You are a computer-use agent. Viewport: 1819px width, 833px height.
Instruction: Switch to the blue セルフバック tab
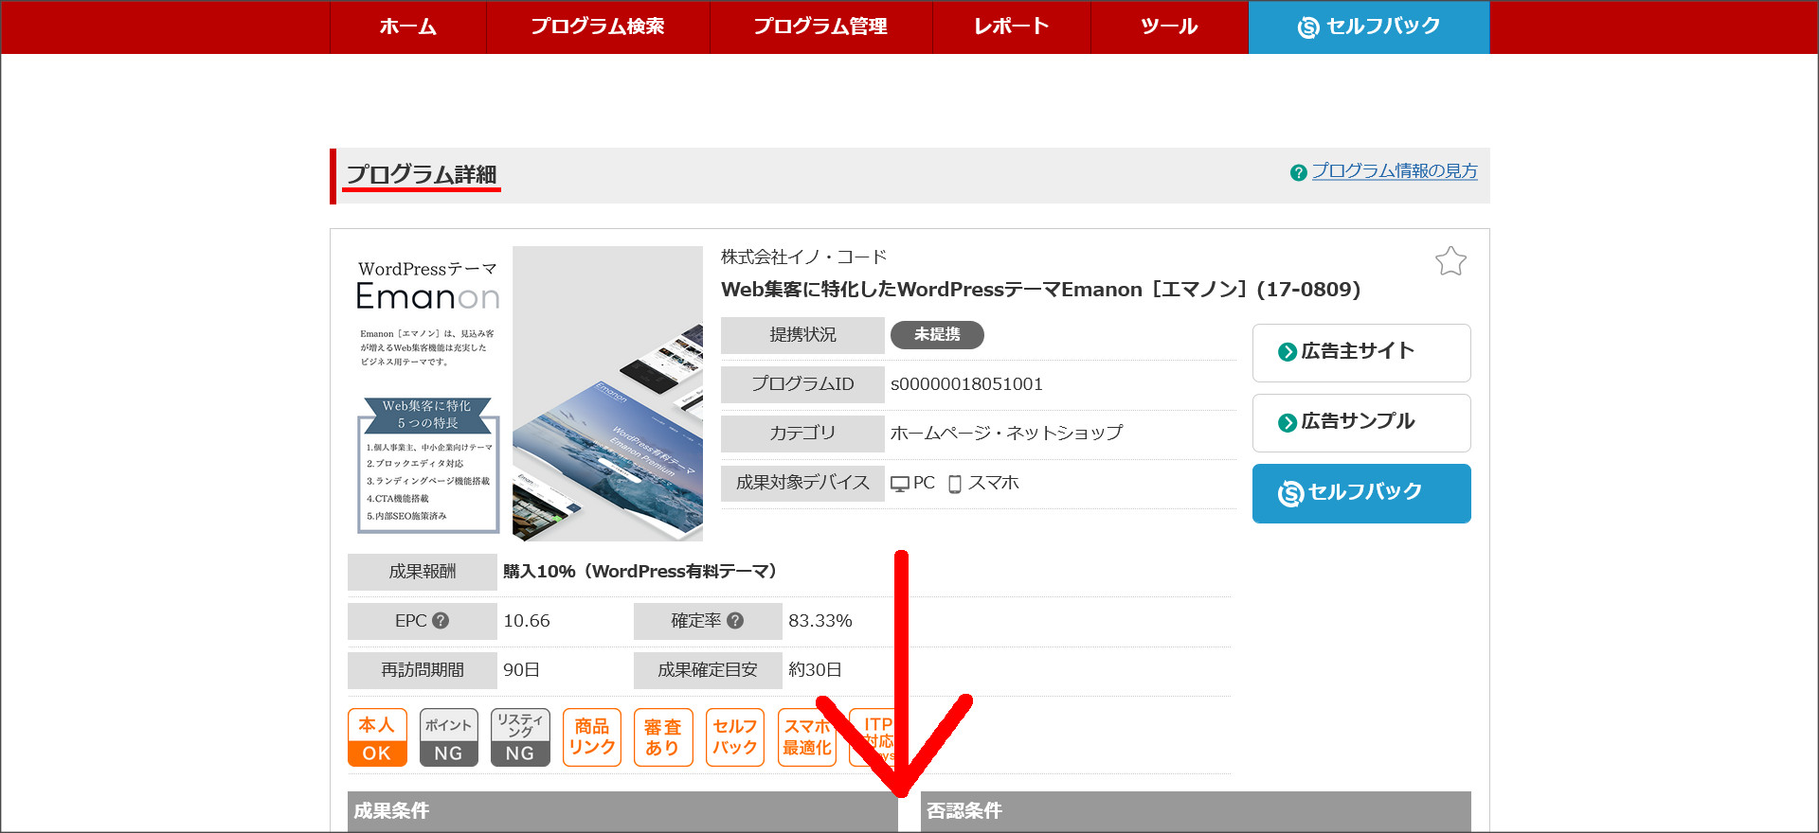(1369, 27)
